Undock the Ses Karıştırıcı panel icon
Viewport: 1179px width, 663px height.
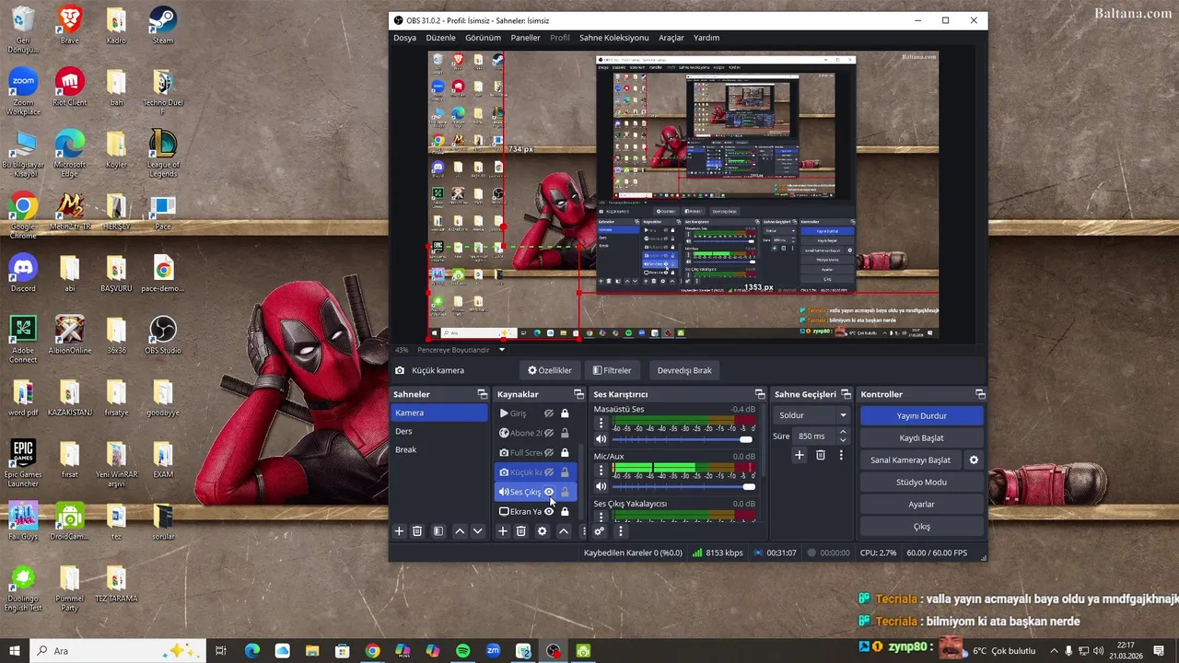coord(759,394)
